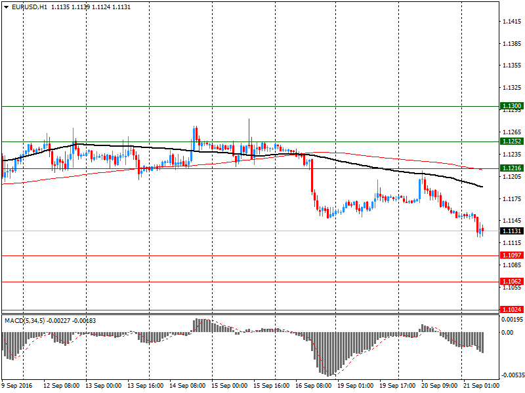Click the 19 Sep 17:00 time axis label
The image size is (525, 393).
pos(398,386)
